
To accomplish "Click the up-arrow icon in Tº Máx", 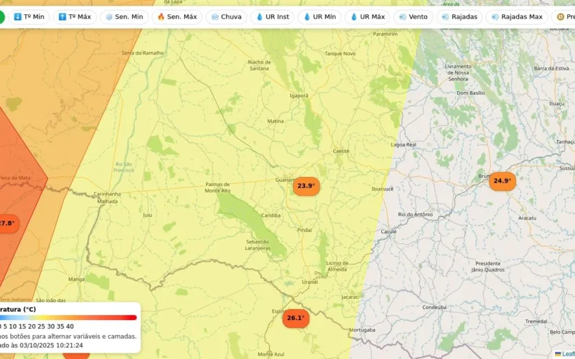I will [62, 17].
